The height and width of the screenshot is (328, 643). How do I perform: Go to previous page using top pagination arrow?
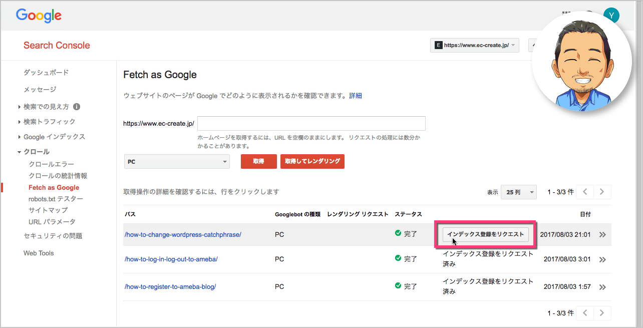(585, 192)
